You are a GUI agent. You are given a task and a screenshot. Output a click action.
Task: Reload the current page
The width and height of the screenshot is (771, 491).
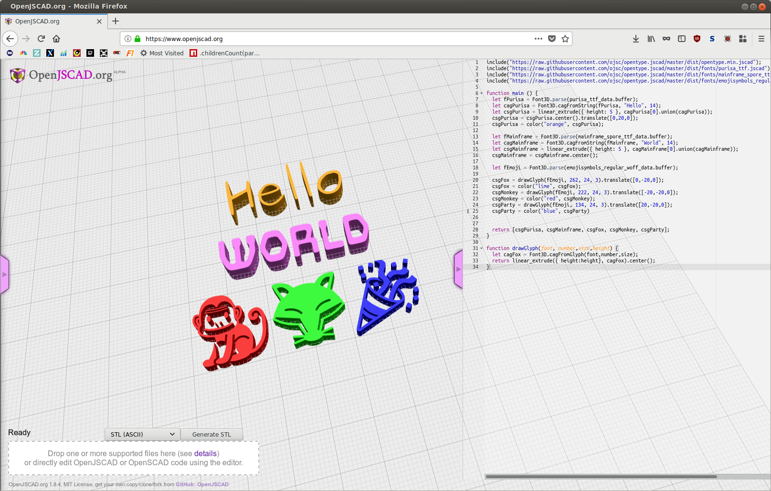tap(41, 39)
